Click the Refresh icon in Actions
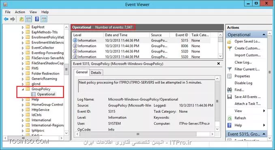The width and height of the screenshot is (275, 150). 230,118
